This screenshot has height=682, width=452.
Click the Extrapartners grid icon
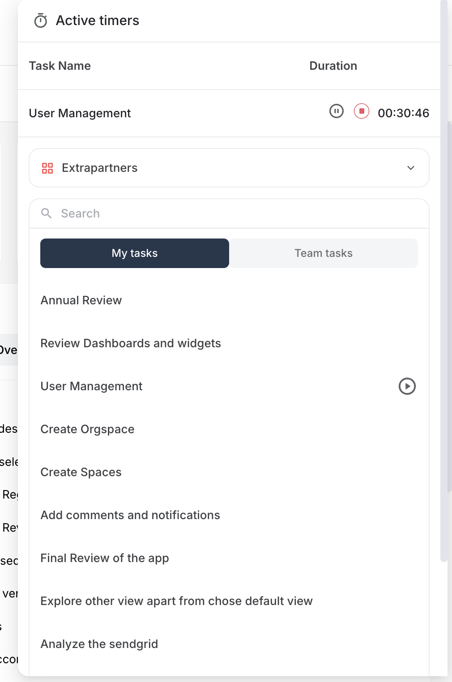(x=47, y=168)
